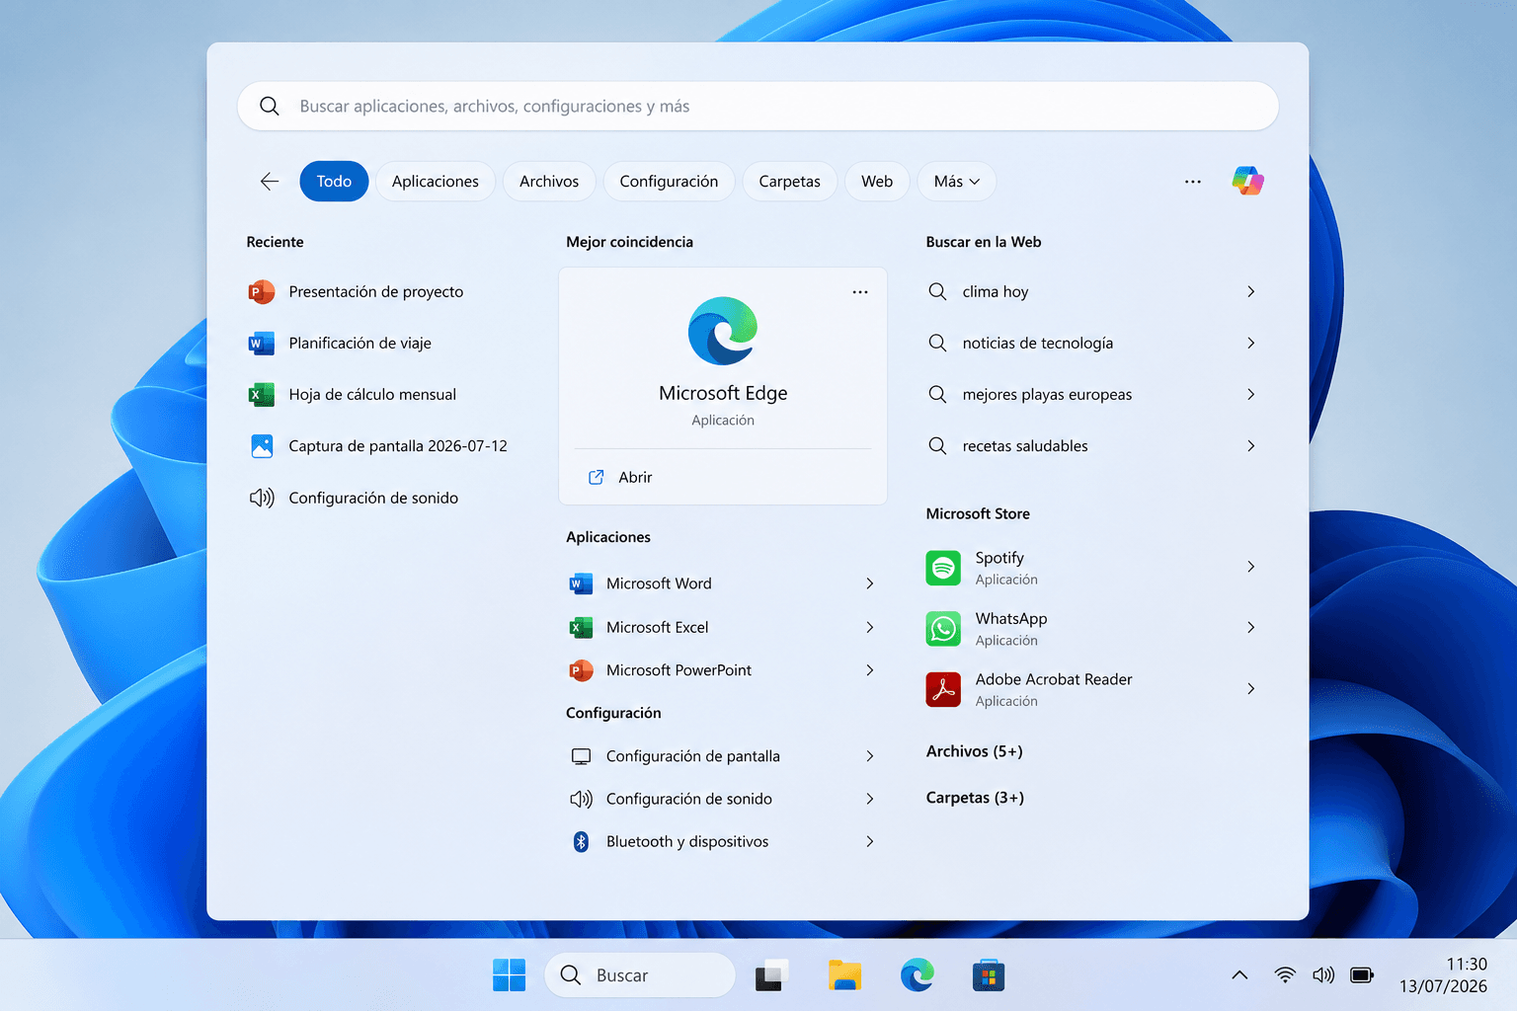Switch to the Configuración filter tab
Screen dimensions: 1517x1011
click(669, 182)
